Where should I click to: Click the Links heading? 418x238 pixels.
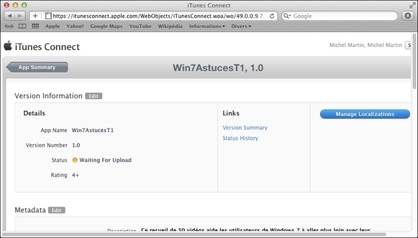point(231,113)
